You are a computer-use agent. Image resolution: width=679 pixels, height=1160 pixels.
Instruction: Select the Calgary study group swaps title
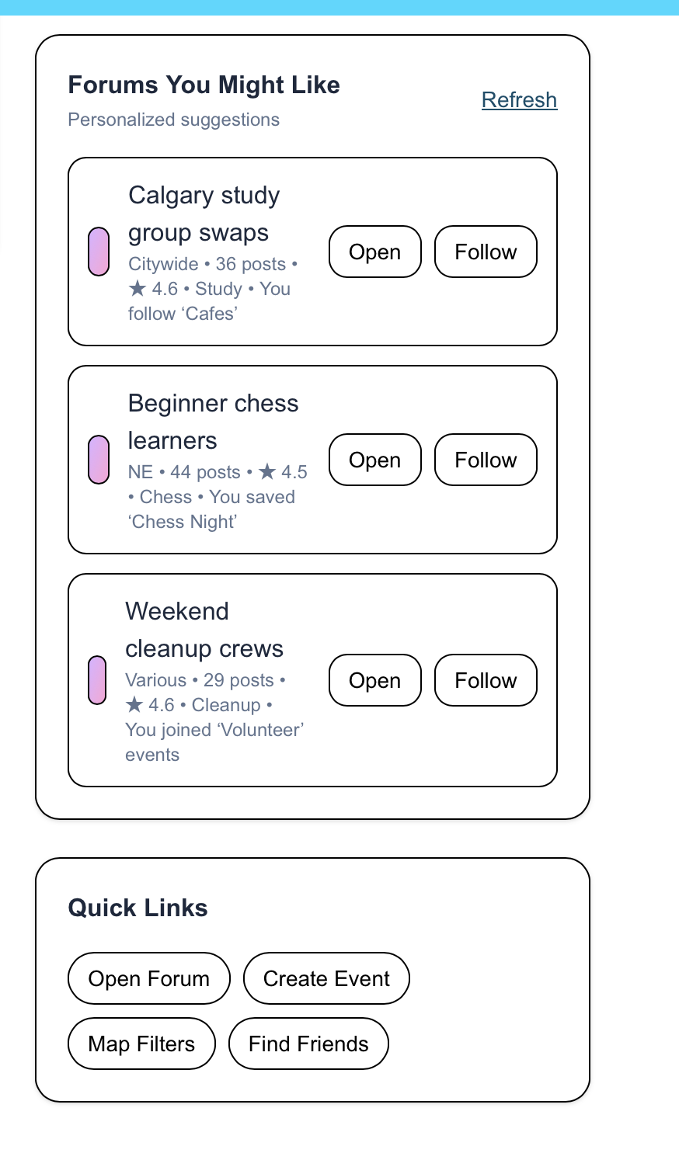point(204,214)
